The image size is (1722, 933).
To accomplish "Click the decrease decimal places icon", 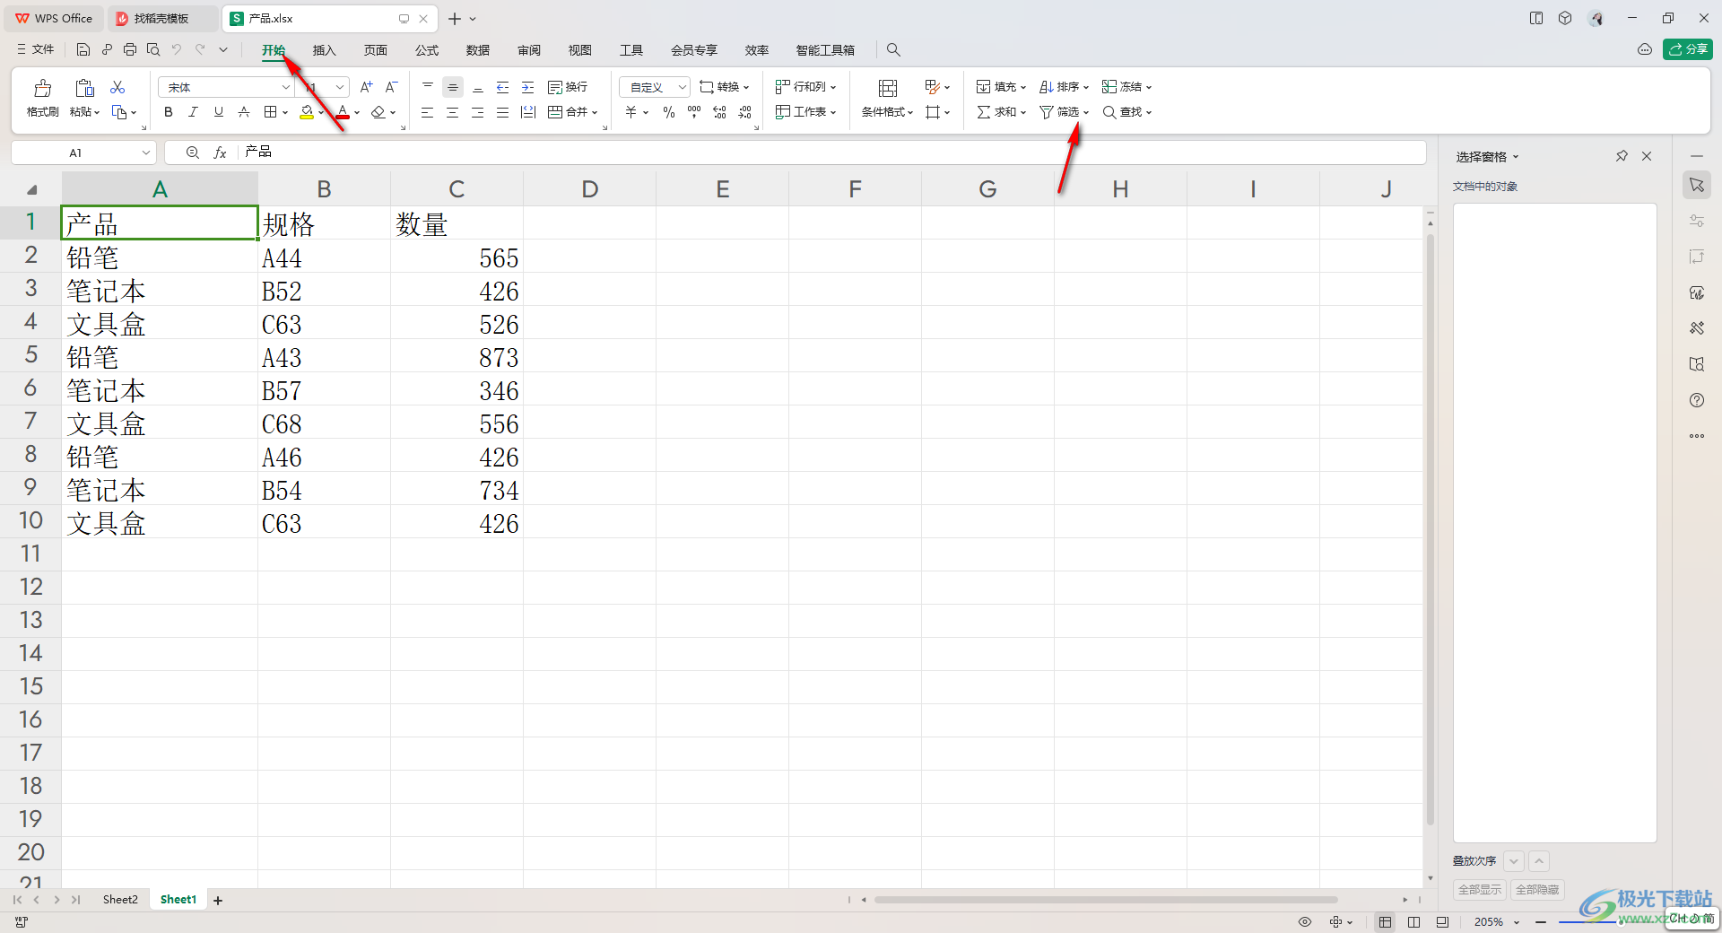I will click(x=745, y=112).
